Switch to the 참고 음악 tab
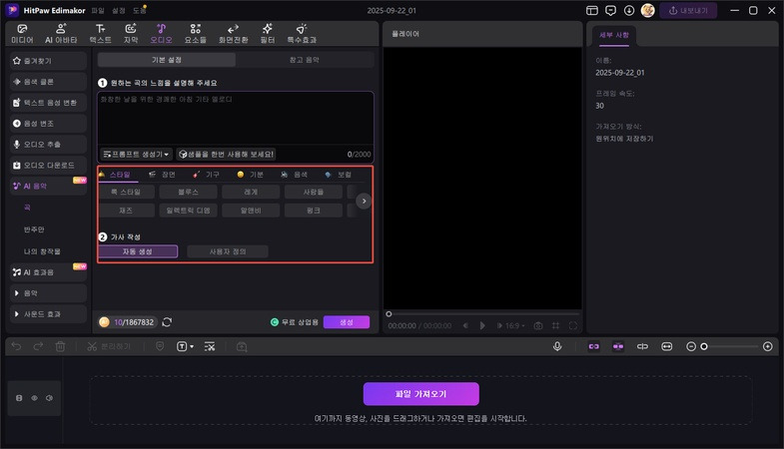Viewport: 784px width, 449px height. [x=305, y=60]
